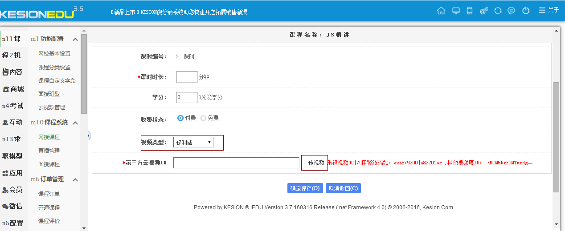The image size is (565, 231).
Task: Select the 付费 radio button
Action: pyautogui.click(x=180, y=118)
